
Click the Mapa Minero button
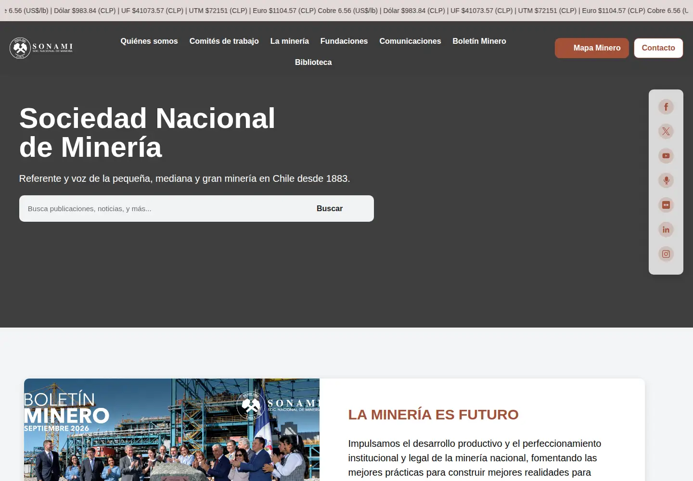(x=592, y=48)
